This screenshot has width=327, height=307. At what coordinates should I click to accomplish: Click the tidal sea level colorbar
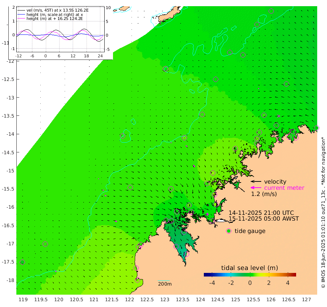pos(250,275)
